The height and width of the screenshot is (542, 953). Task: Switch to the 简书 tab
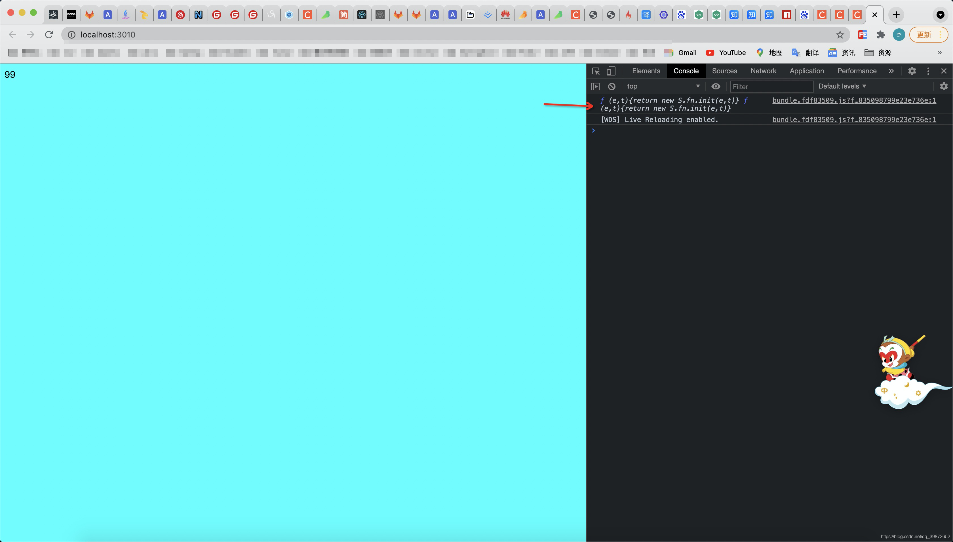point(343,15)
